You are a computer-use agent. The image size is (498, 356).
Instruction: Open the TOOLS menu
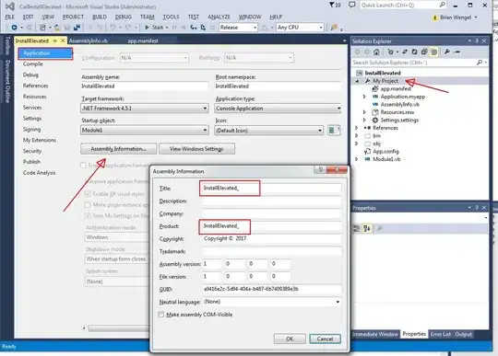pos(171,17)
